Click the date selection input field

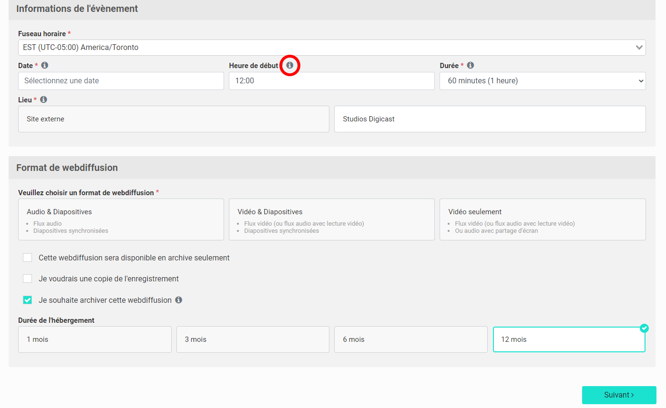coord(121,81)
